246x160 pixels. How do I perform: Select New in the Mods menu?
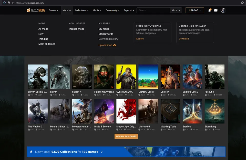click(41, 34)
